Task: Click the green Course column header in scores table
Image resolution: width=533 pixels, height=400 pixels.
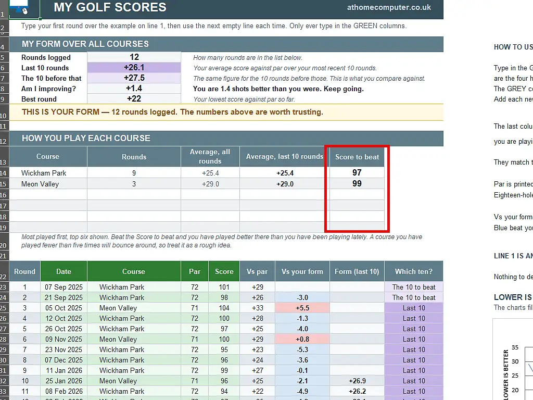Action: click(134, 271)
